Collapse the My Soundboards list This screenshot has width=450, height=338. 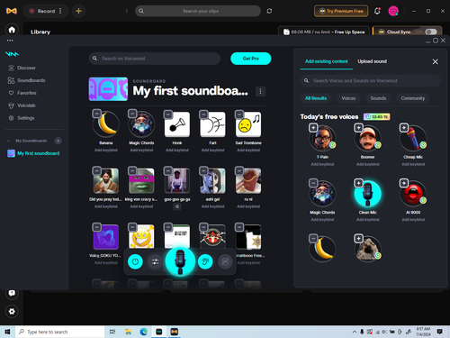[8, 141]
